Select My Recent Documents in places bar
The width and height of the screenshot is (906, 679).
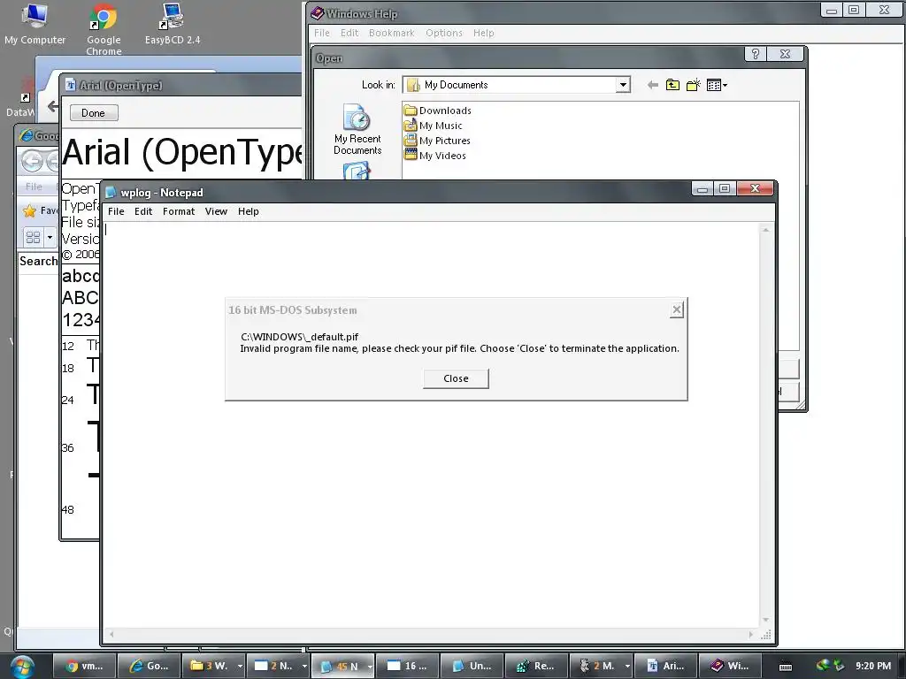coord(357,129)
